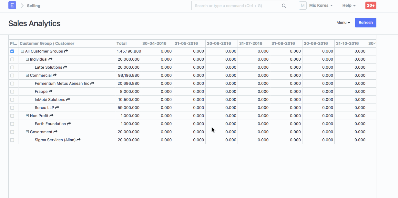Open the ERPNext home via the E logo
Viewport: 398px width, 198px height.
pyautogui.click(x=12, y=5)
